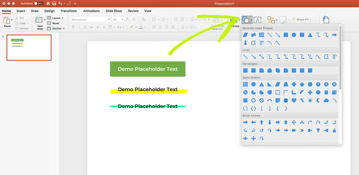Click the Home icon in title bar
The height and width of the screenshot is (175, 359).
(x=48, y=3)
